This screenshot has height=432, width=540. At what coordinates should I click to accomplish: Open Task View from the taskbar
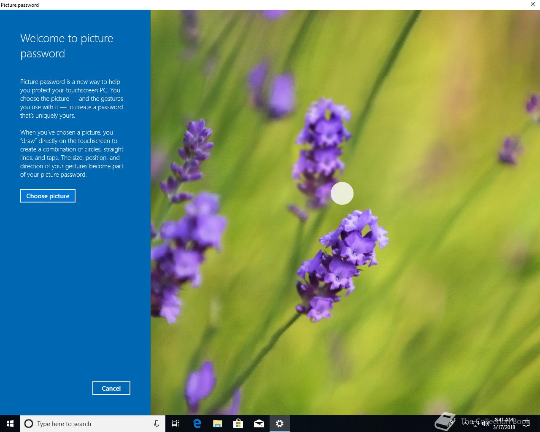[x=175, y=424]
